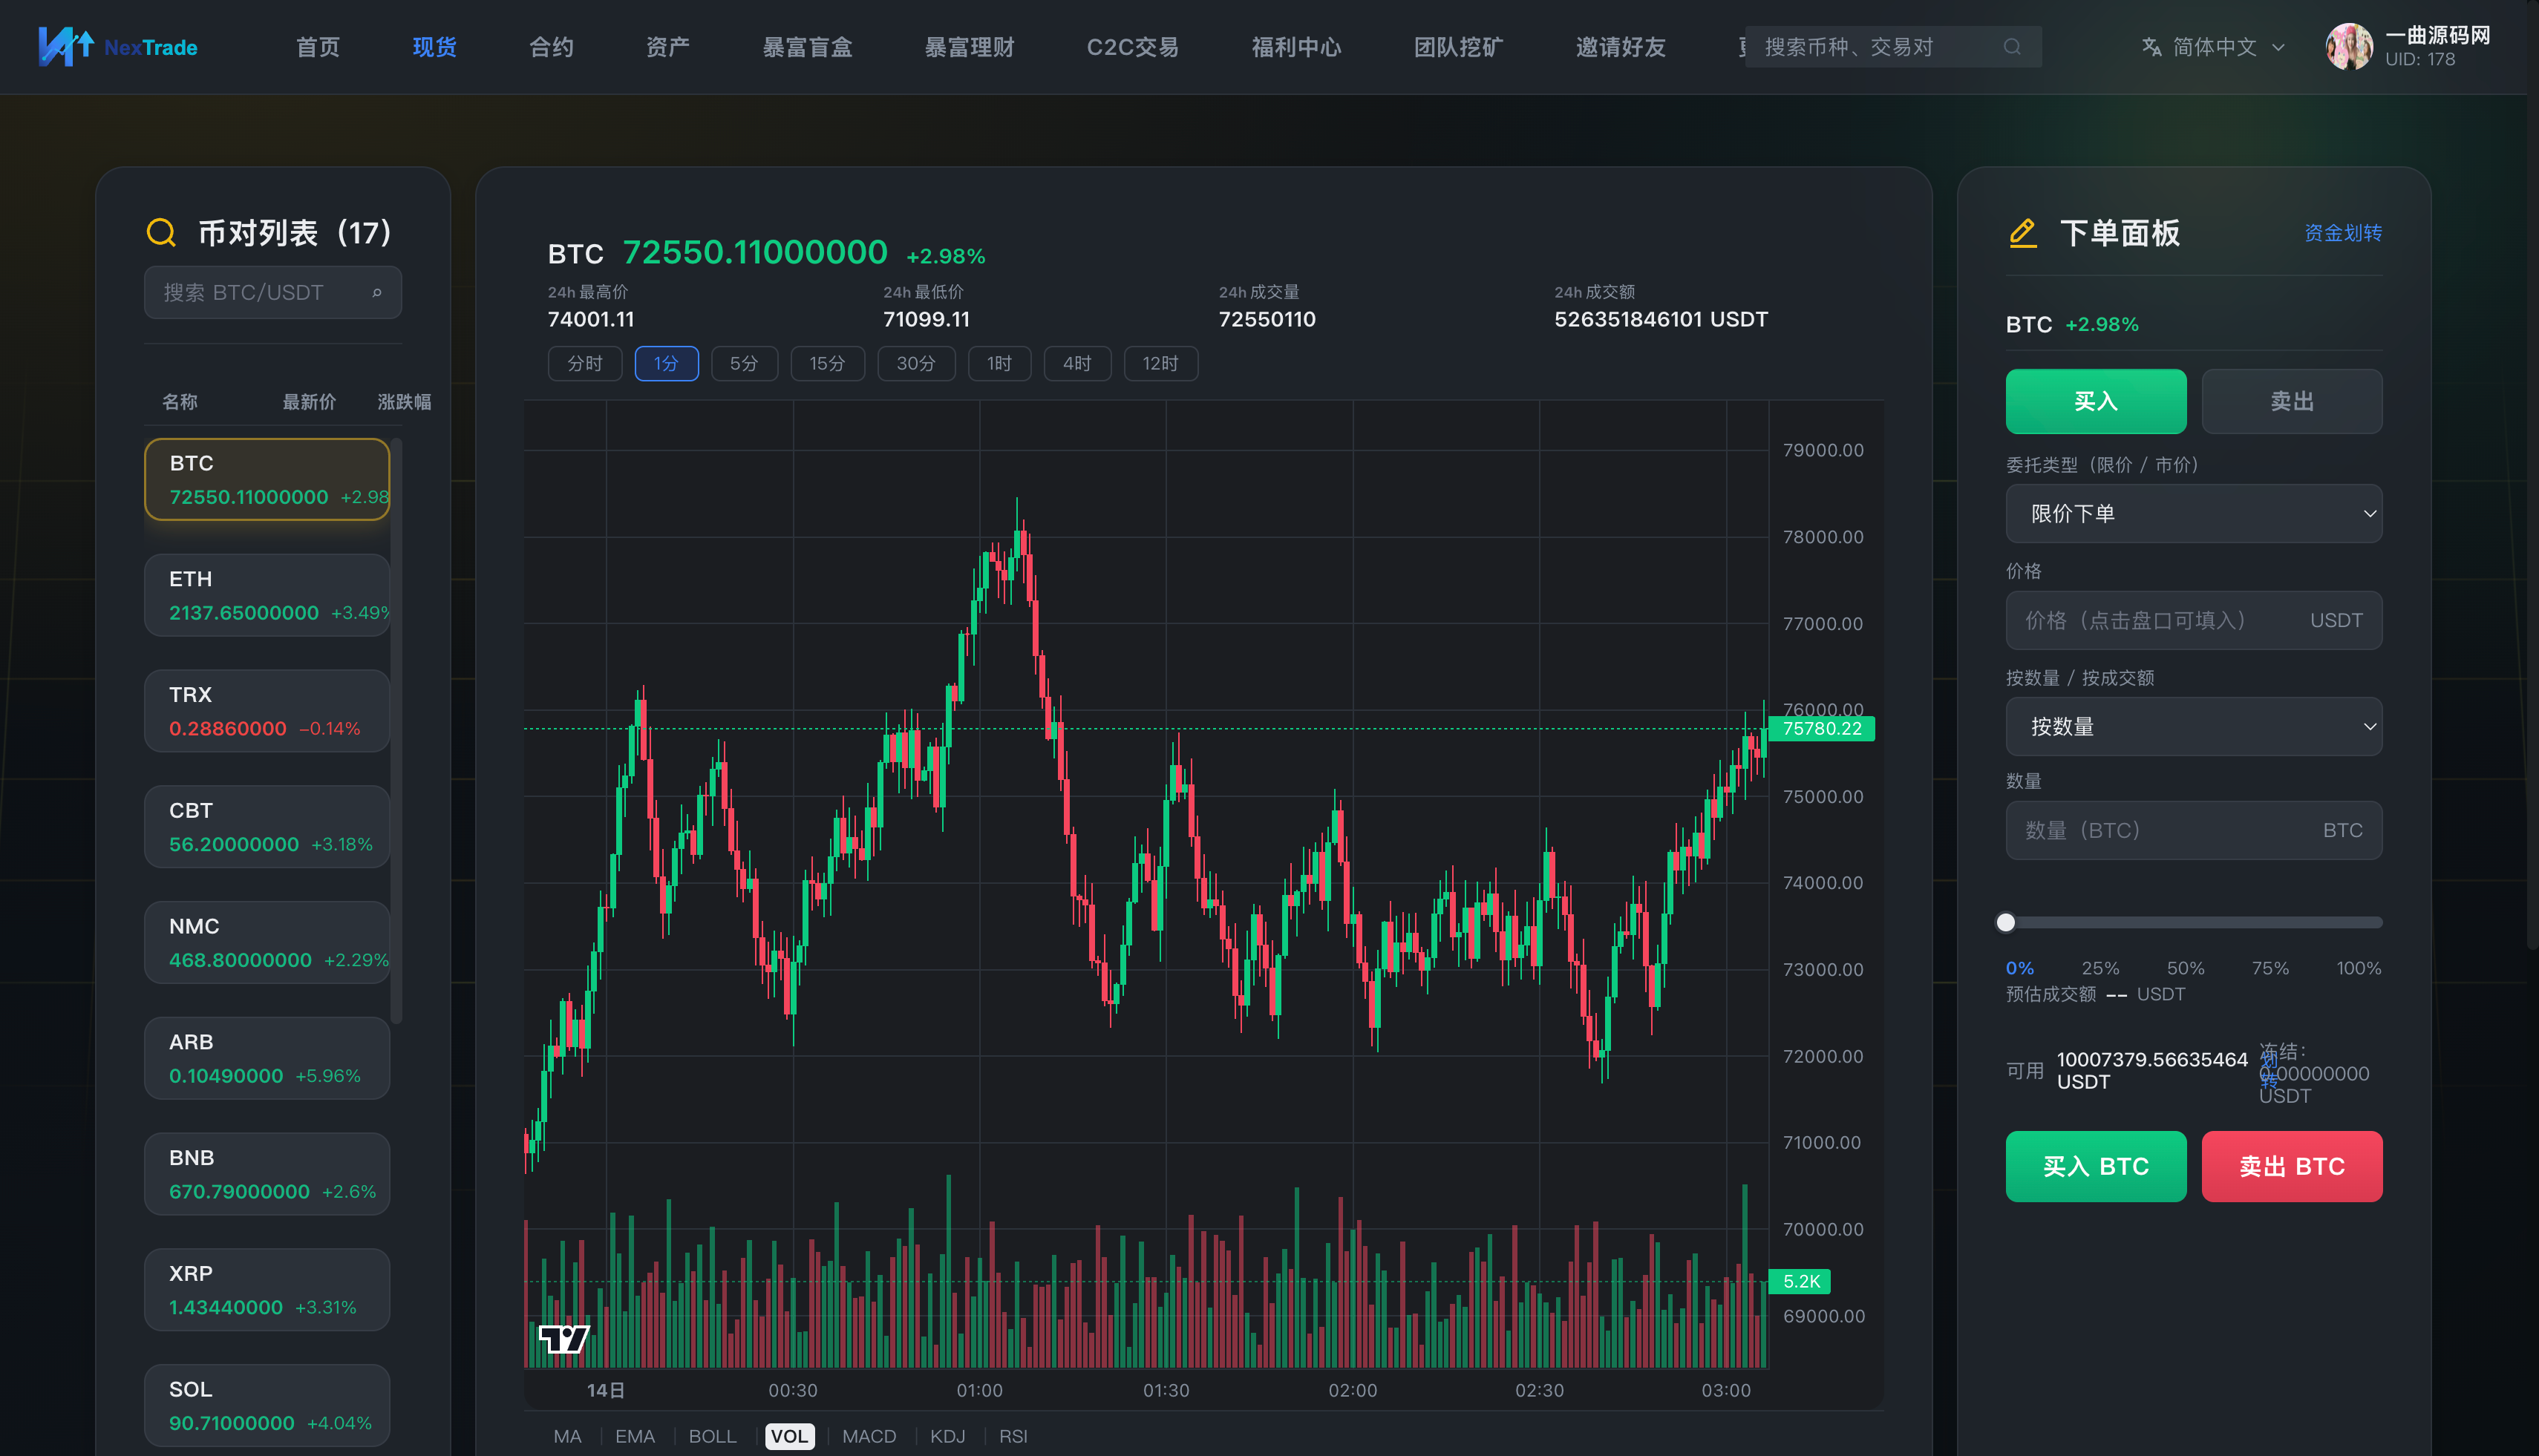Open the user avatar profile picture
The image size is (2539, 1456).
[x=2348, y=47]
